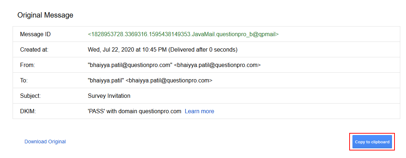The image size is (406, 158).
Task: Click the quoted "bhaiyya.patil" name in To row
Action: click(106, 81)
